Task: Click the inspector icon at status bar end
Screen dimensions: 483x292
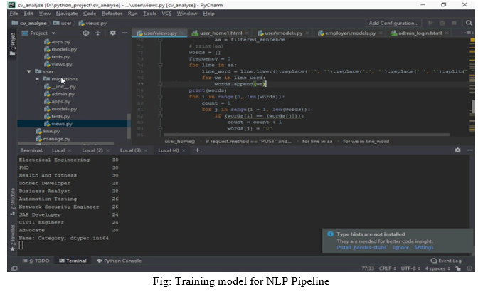Action: point(469,268)
